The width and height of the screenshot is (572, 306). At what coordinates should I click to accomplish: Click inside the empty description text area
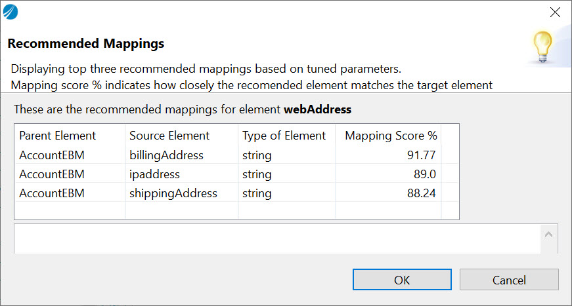point(276,239)
